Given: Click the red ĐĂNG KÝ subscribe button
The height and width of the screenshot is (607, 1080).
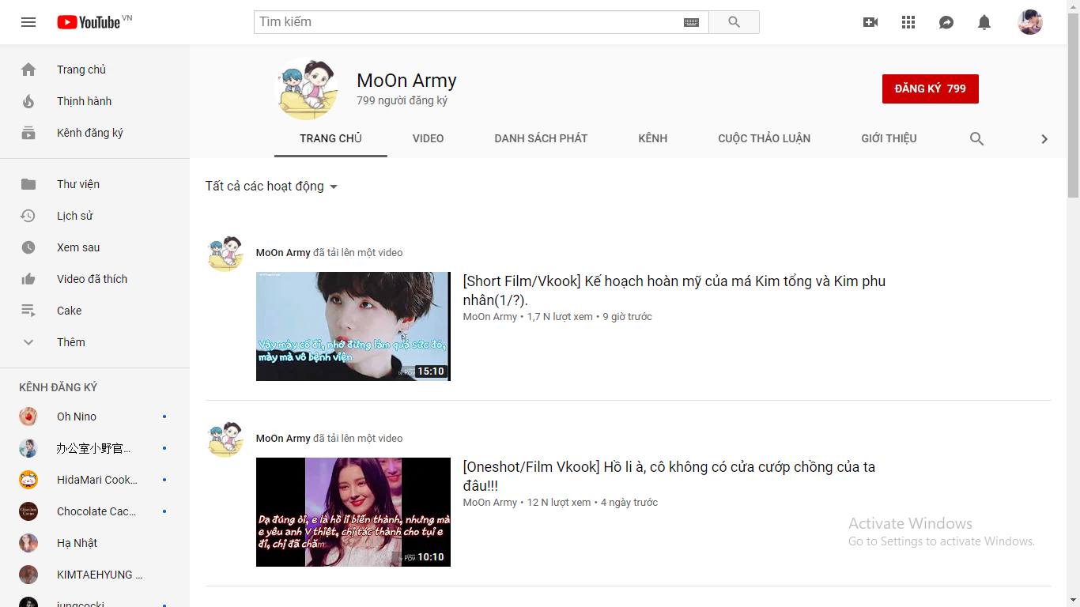Looking at the screenshot, I should 930,89.
